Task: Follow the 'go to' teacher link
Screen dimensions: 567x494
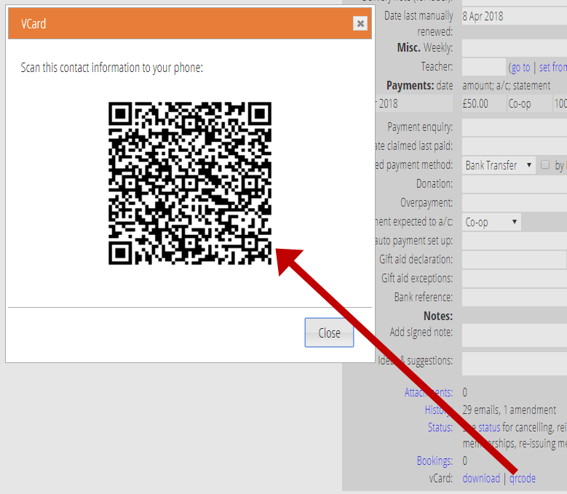Action: tap(520, 67)
